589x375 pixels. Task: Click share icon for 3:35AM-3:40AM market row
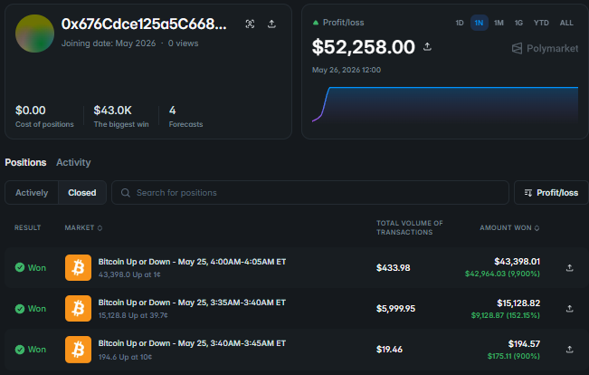(569, 309)
